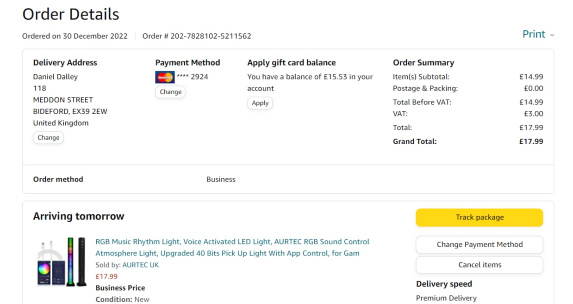Click the Print link
The image size is (573, 304).
tap(534, 34)
